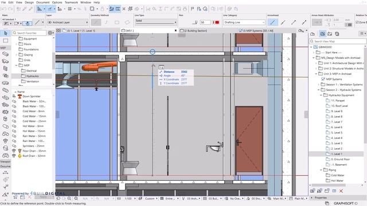This screenshot has width=367, height=206.
Task: Toggle the arrowhead at start-point option
Action: click(x=283, y=22)
